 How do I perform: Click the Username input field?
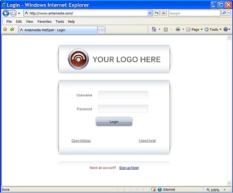point(123,95)
